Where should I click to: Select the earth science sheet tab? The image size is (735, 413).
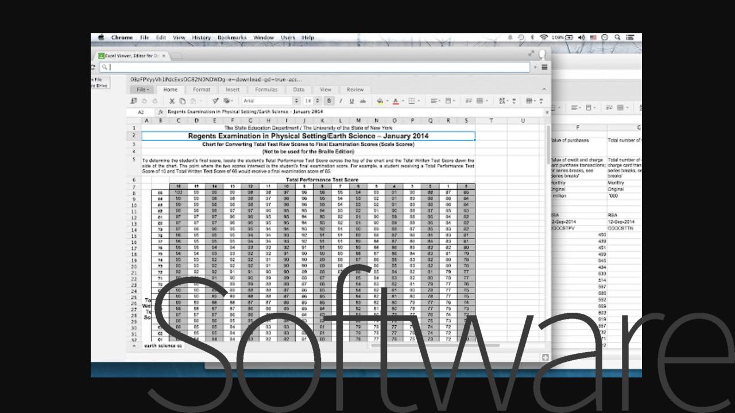(x=163, y=346)
